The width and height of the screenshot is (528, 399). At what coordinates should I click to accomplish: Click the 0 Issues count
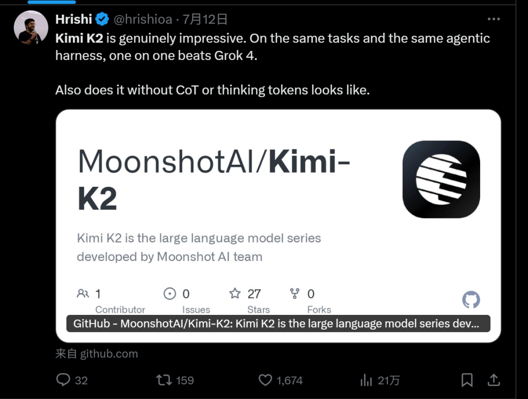click(x=186, y=294)
